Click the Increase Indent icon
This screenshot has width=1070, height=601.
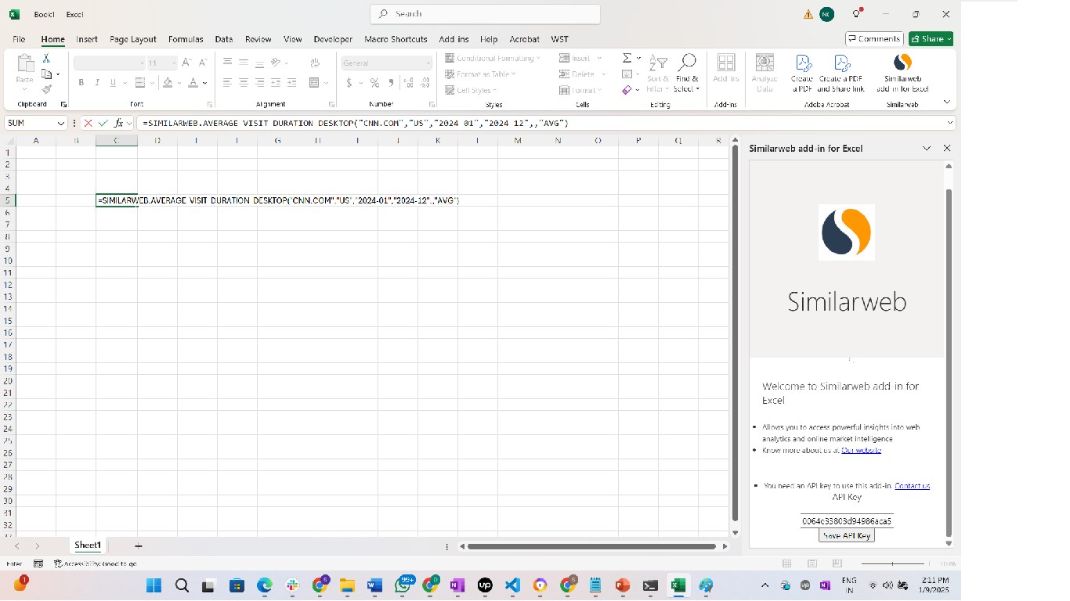click(x=291, y=83)
